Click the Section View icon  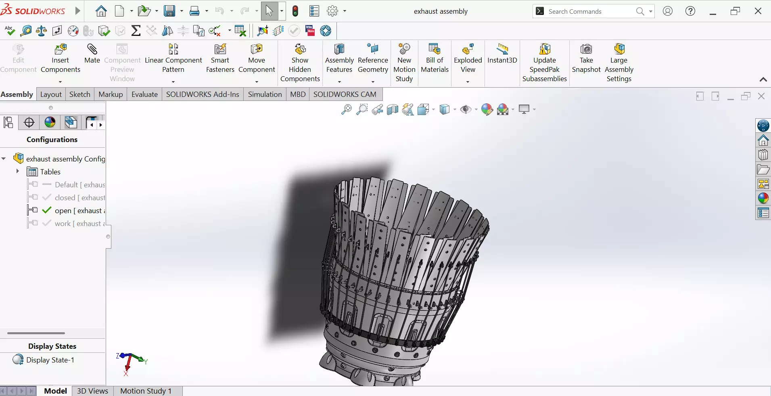[x=392, y=109]
